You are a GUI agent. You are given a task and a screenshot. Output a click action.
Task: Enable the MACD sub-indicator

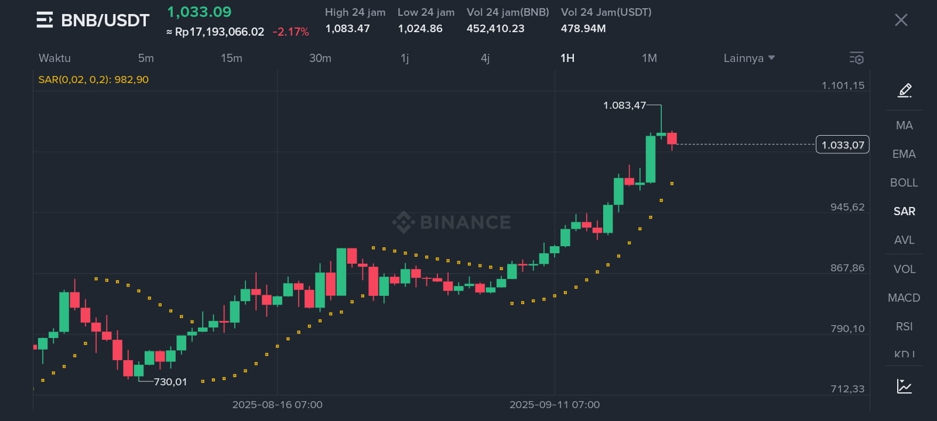[904, 298]
